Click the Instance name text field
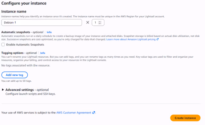This screenshot has height=125, width=205. [x=42, y=22]
